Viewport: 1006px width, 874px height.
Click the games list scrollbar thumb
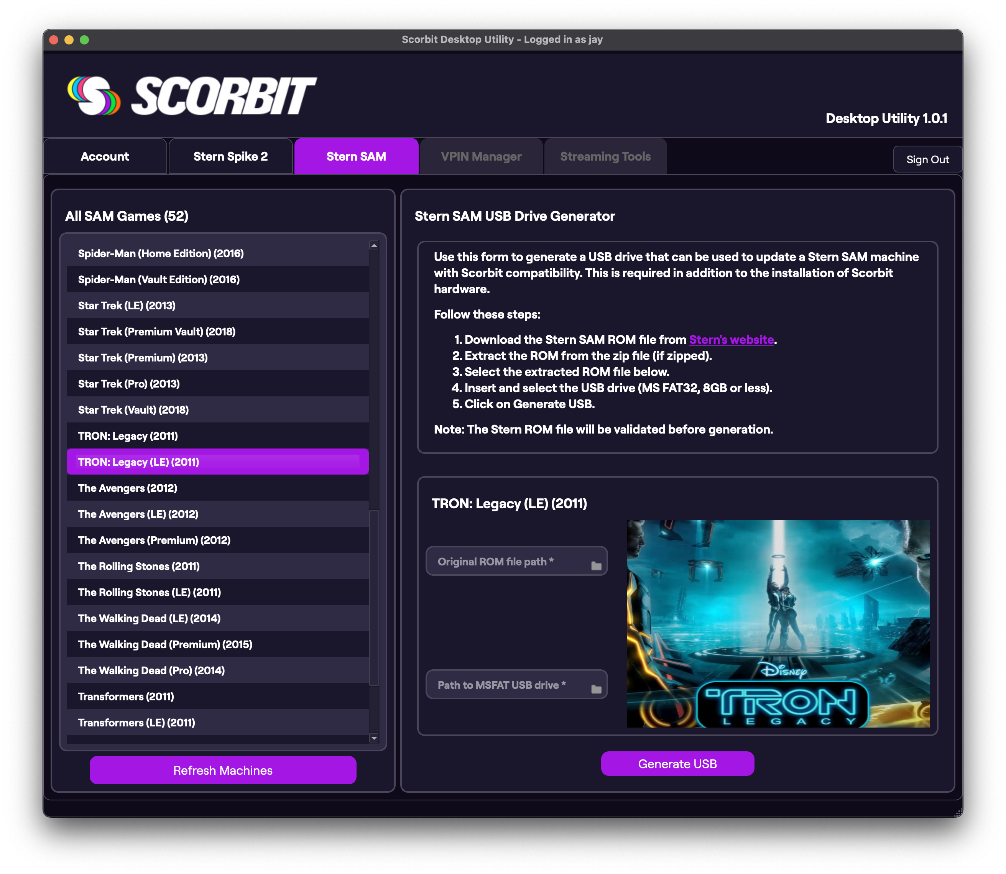click(374, 598)
